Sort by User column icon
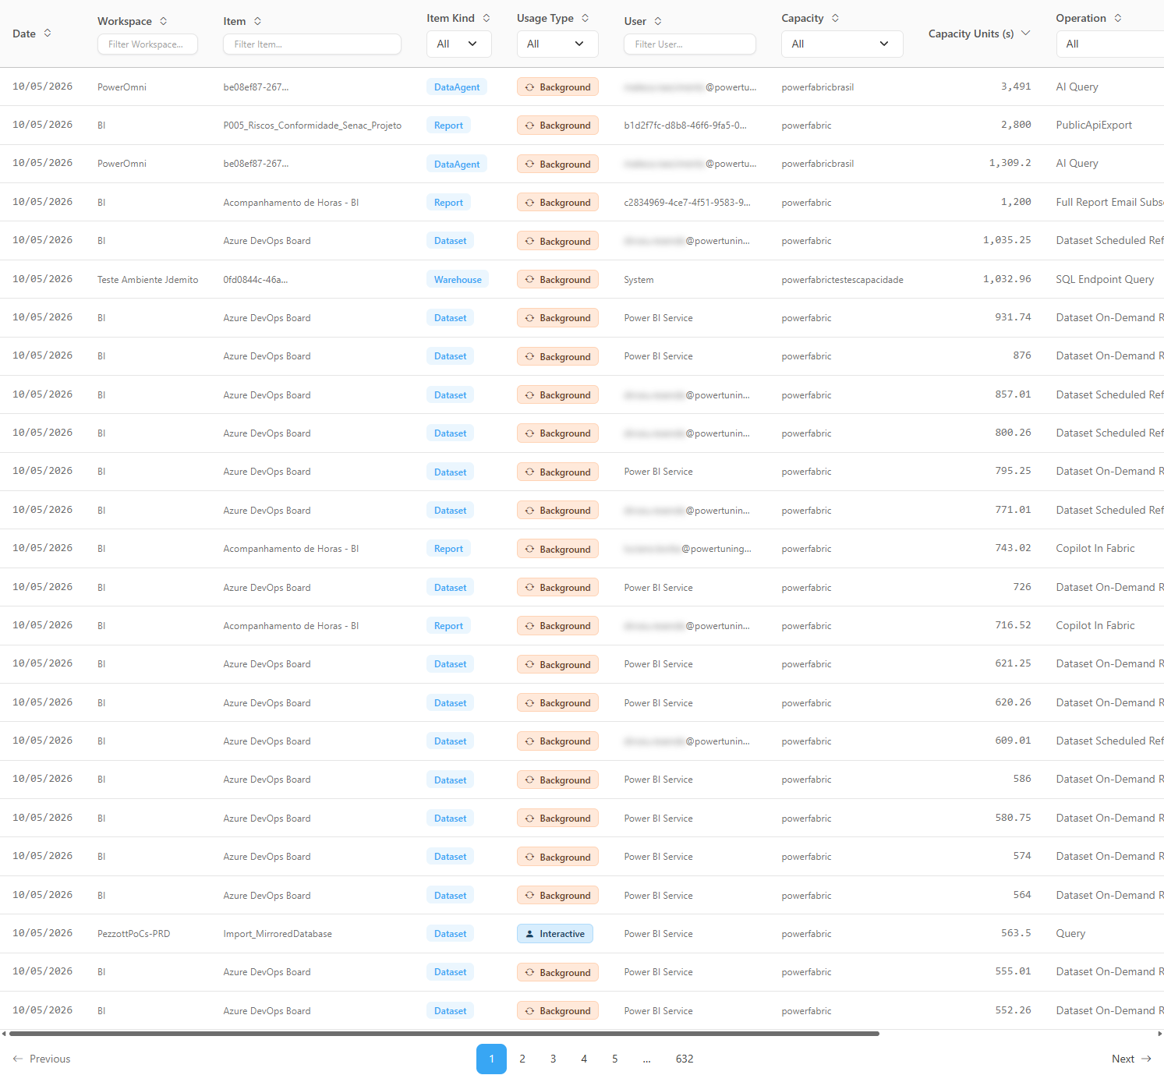 pyautogui.click(x=657, y=21)
